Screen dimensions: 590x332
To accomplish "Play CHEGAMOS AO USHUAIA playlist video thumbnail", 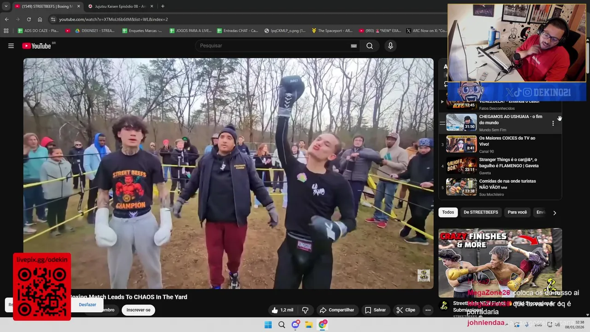I will (x=461, y=123).
